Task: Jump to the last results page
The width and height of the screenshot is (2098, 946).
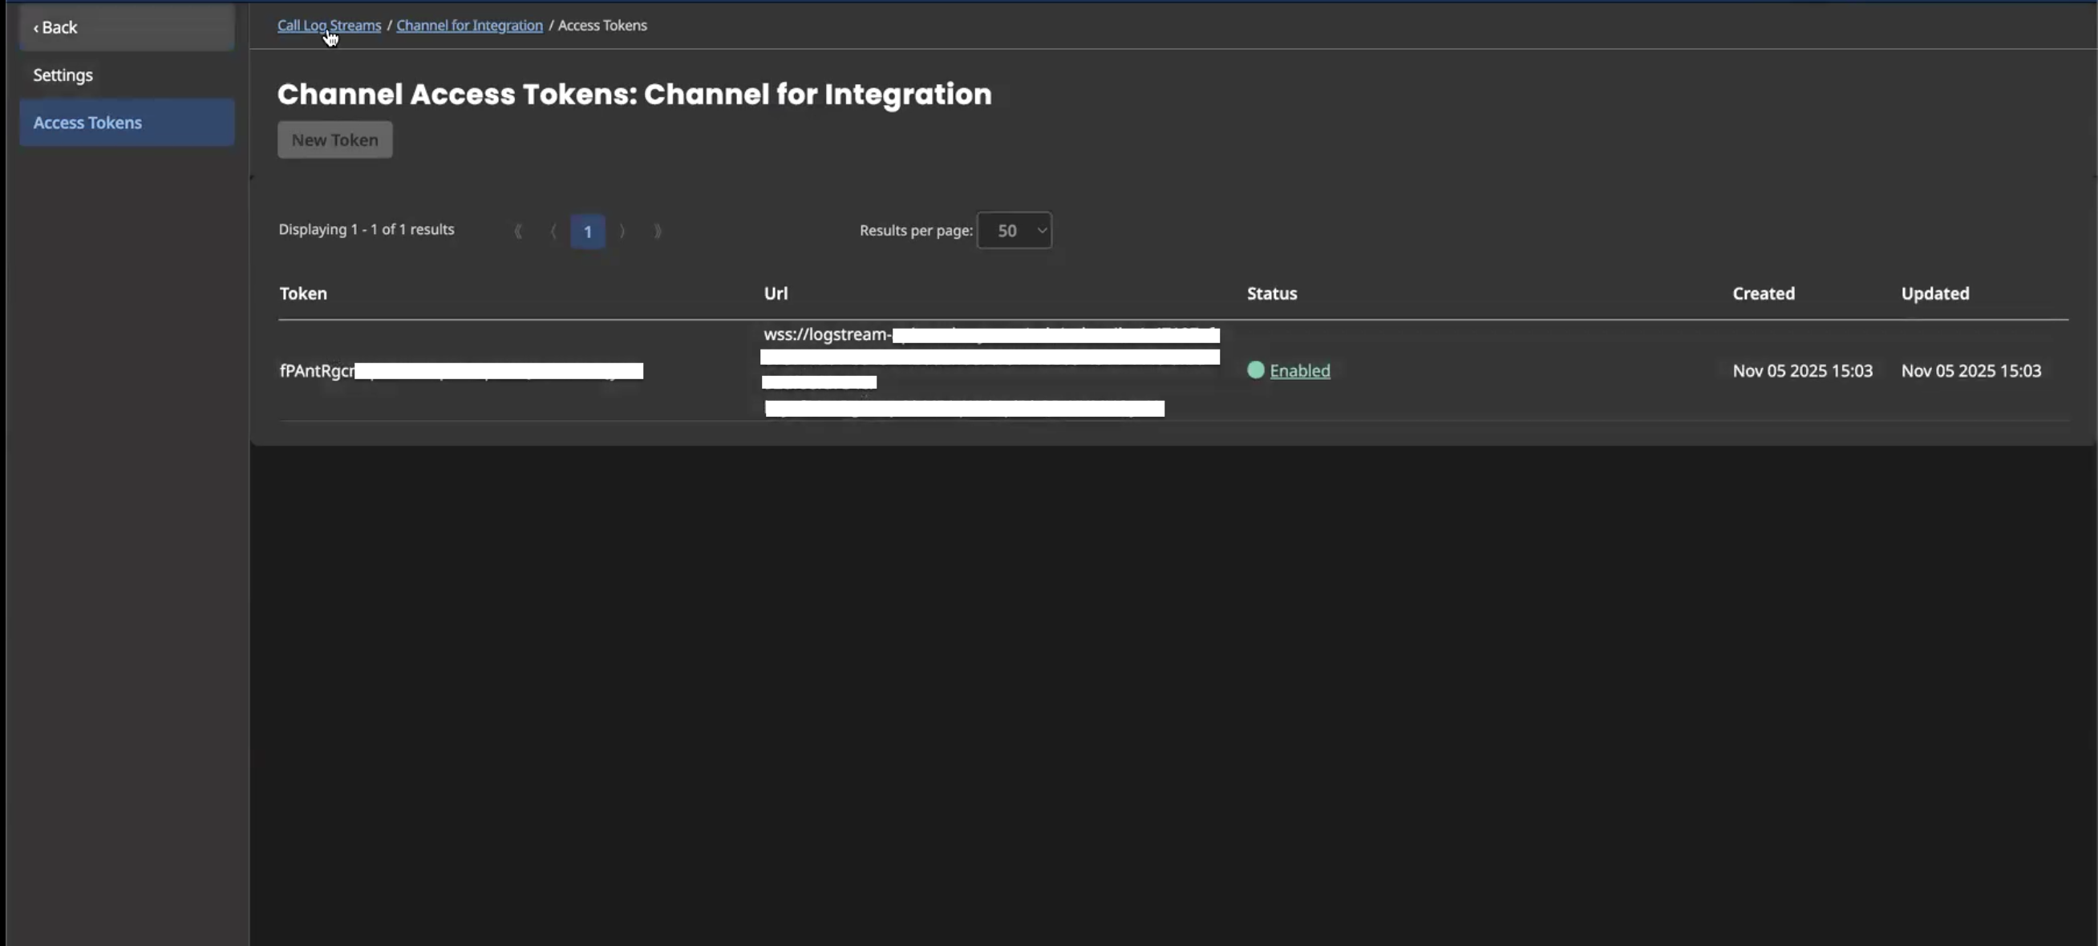Action: pyautogui.click(x=658, y=231)
